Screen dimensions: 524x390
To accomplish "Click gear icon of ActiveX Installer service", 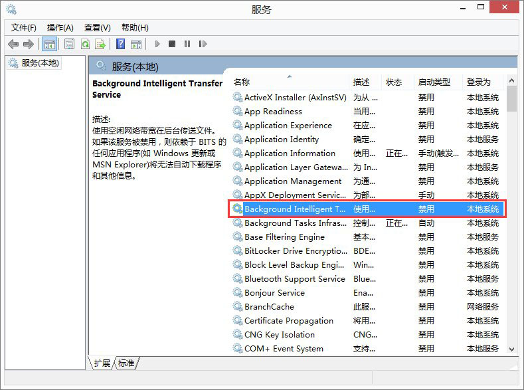I will (x=237, y=97).
